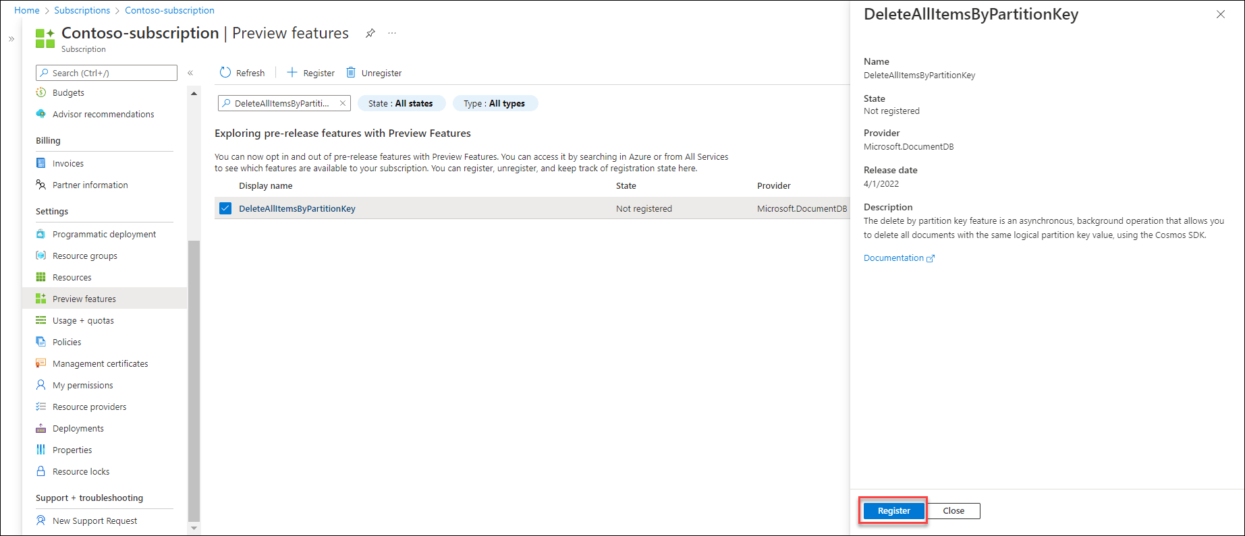Viewport: 1245px width, 536px height.
Task: Click the Budgets icon in sidebar
Action: point(41,92)
